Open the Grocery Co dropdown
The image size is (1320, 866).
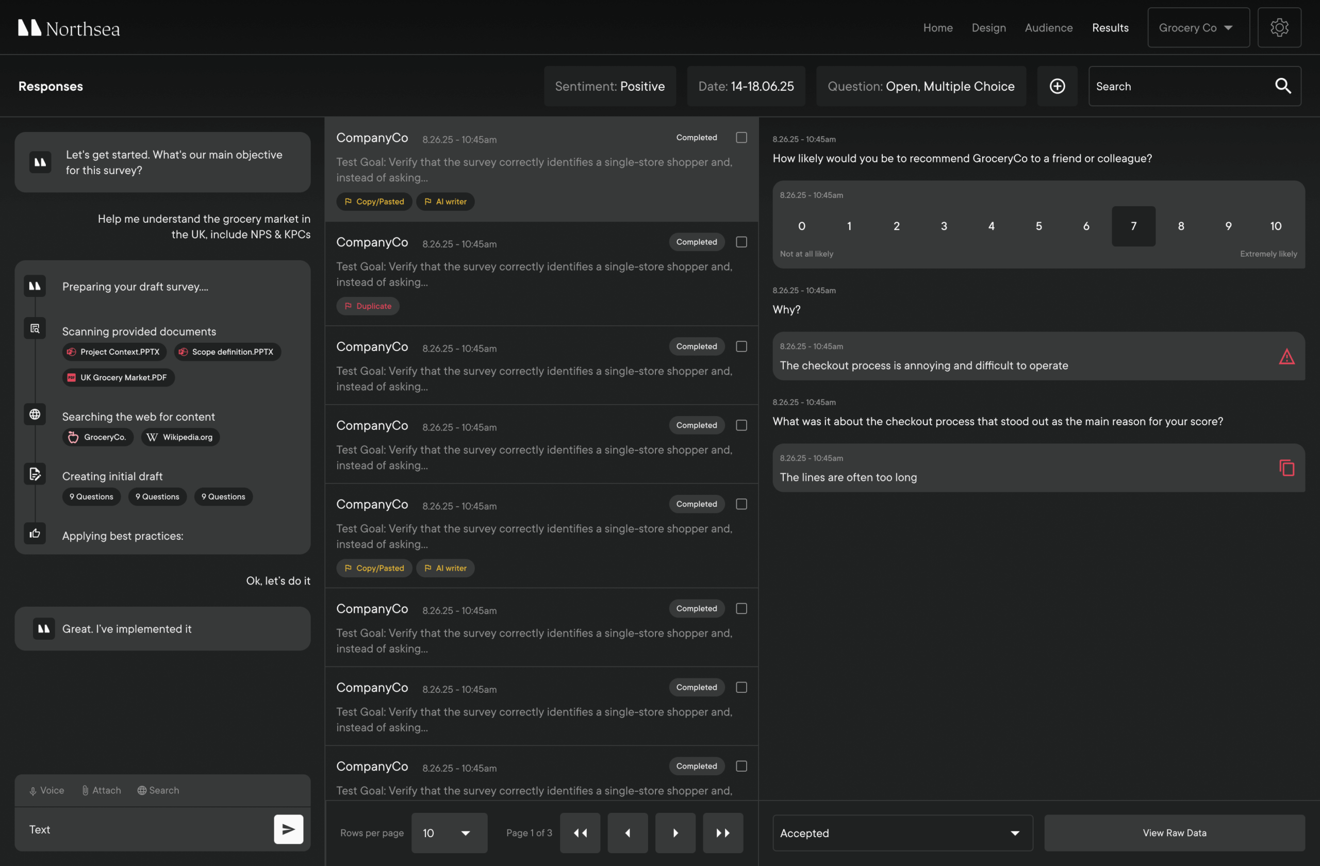click(x=1198, y=28)
